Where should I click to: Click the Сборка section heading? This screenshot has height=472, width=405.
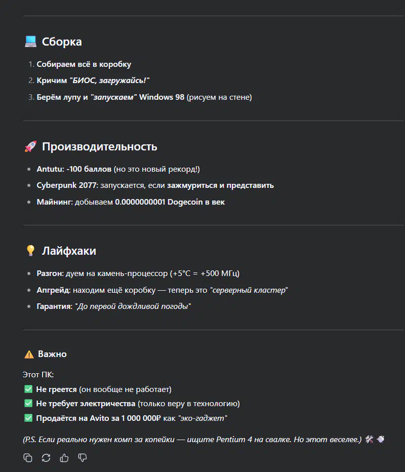[62, 42]
